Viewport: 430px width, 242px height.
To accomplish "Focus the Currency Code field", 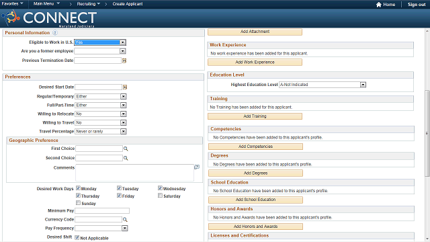I will click(x=99, y=220).
